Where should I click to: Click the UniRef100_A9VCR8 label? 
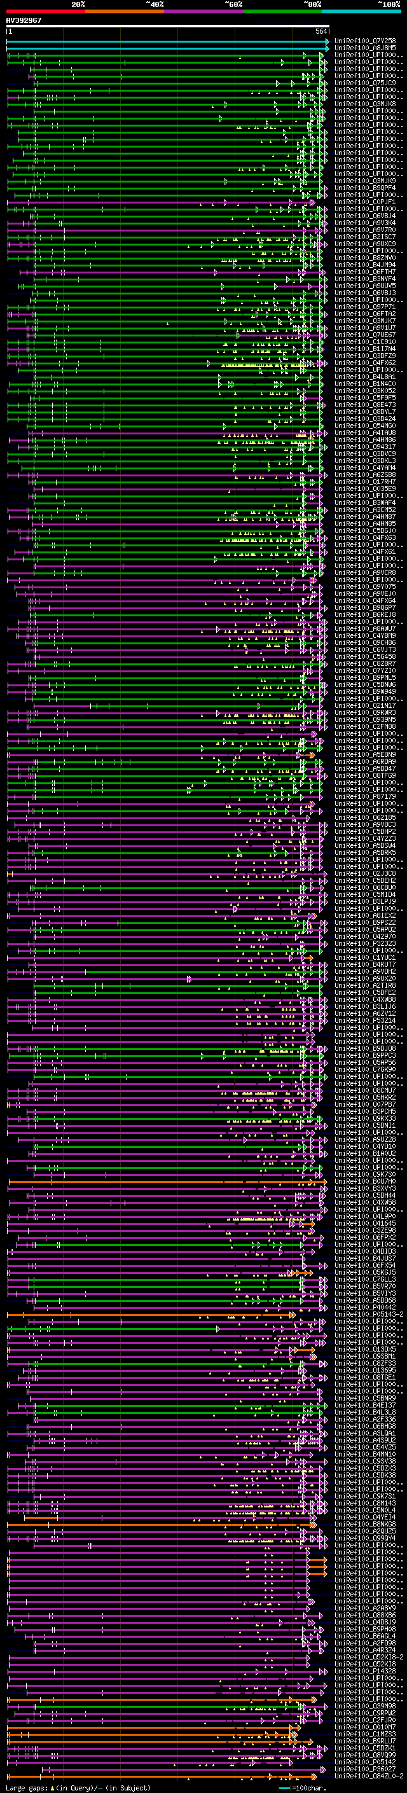[x=365, y=573]
